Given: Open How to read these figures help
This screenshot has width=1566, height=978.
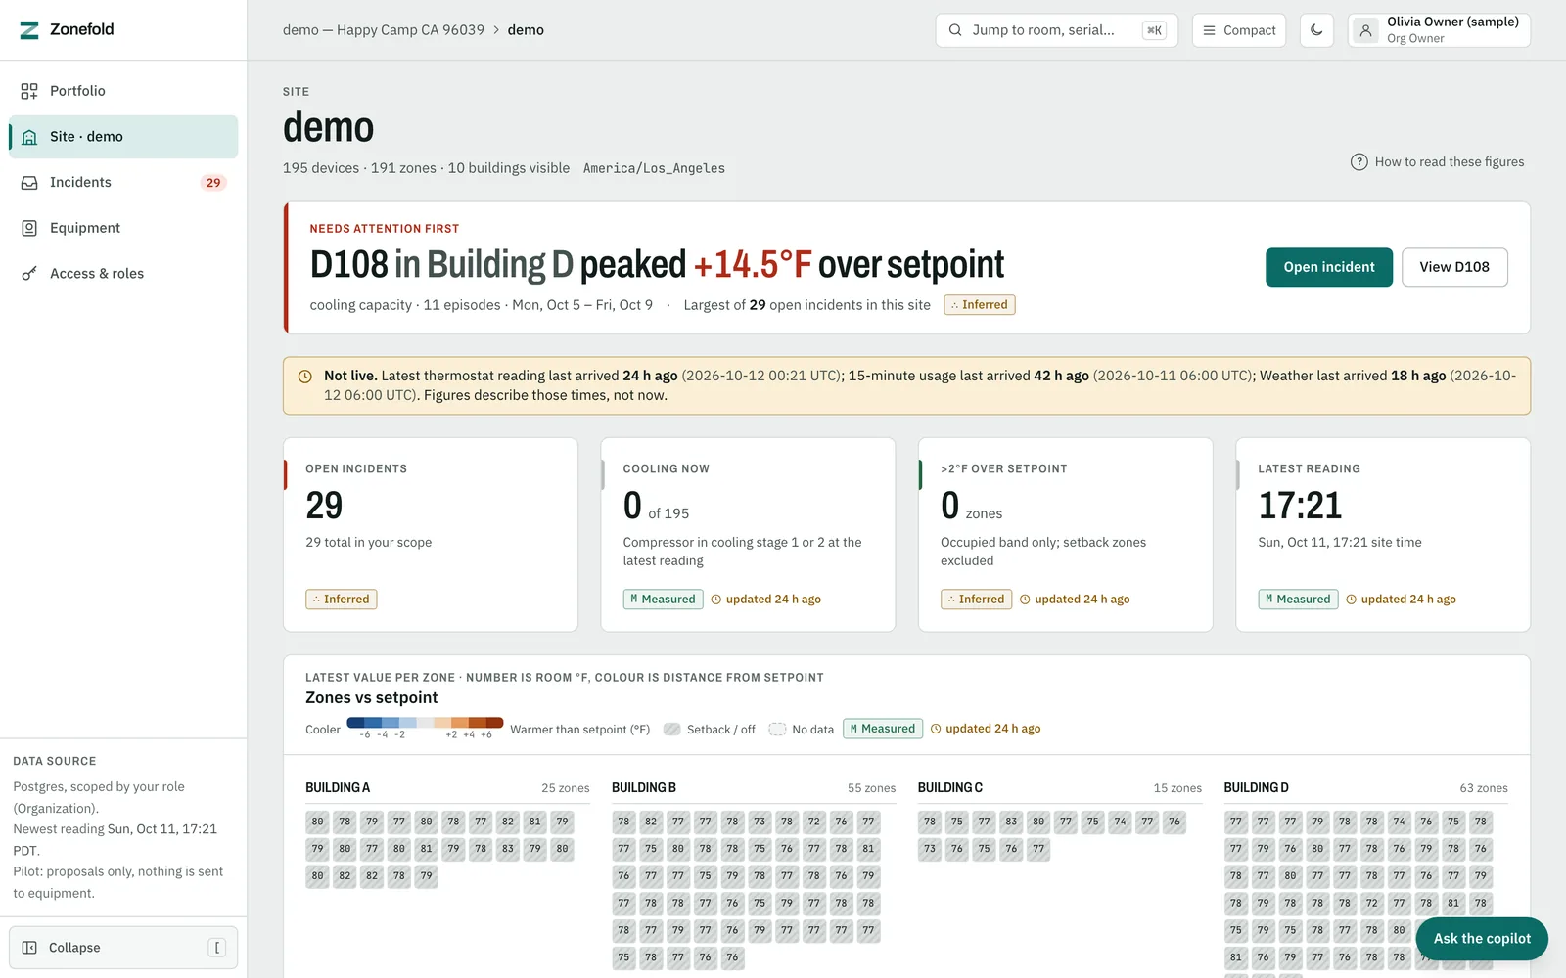Looking at the screenshot, I should pos(1438,162).
